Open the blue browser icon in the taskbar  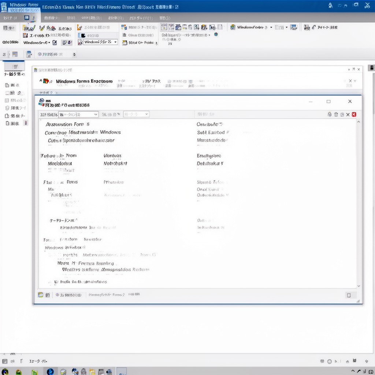[x=51, y=372]
